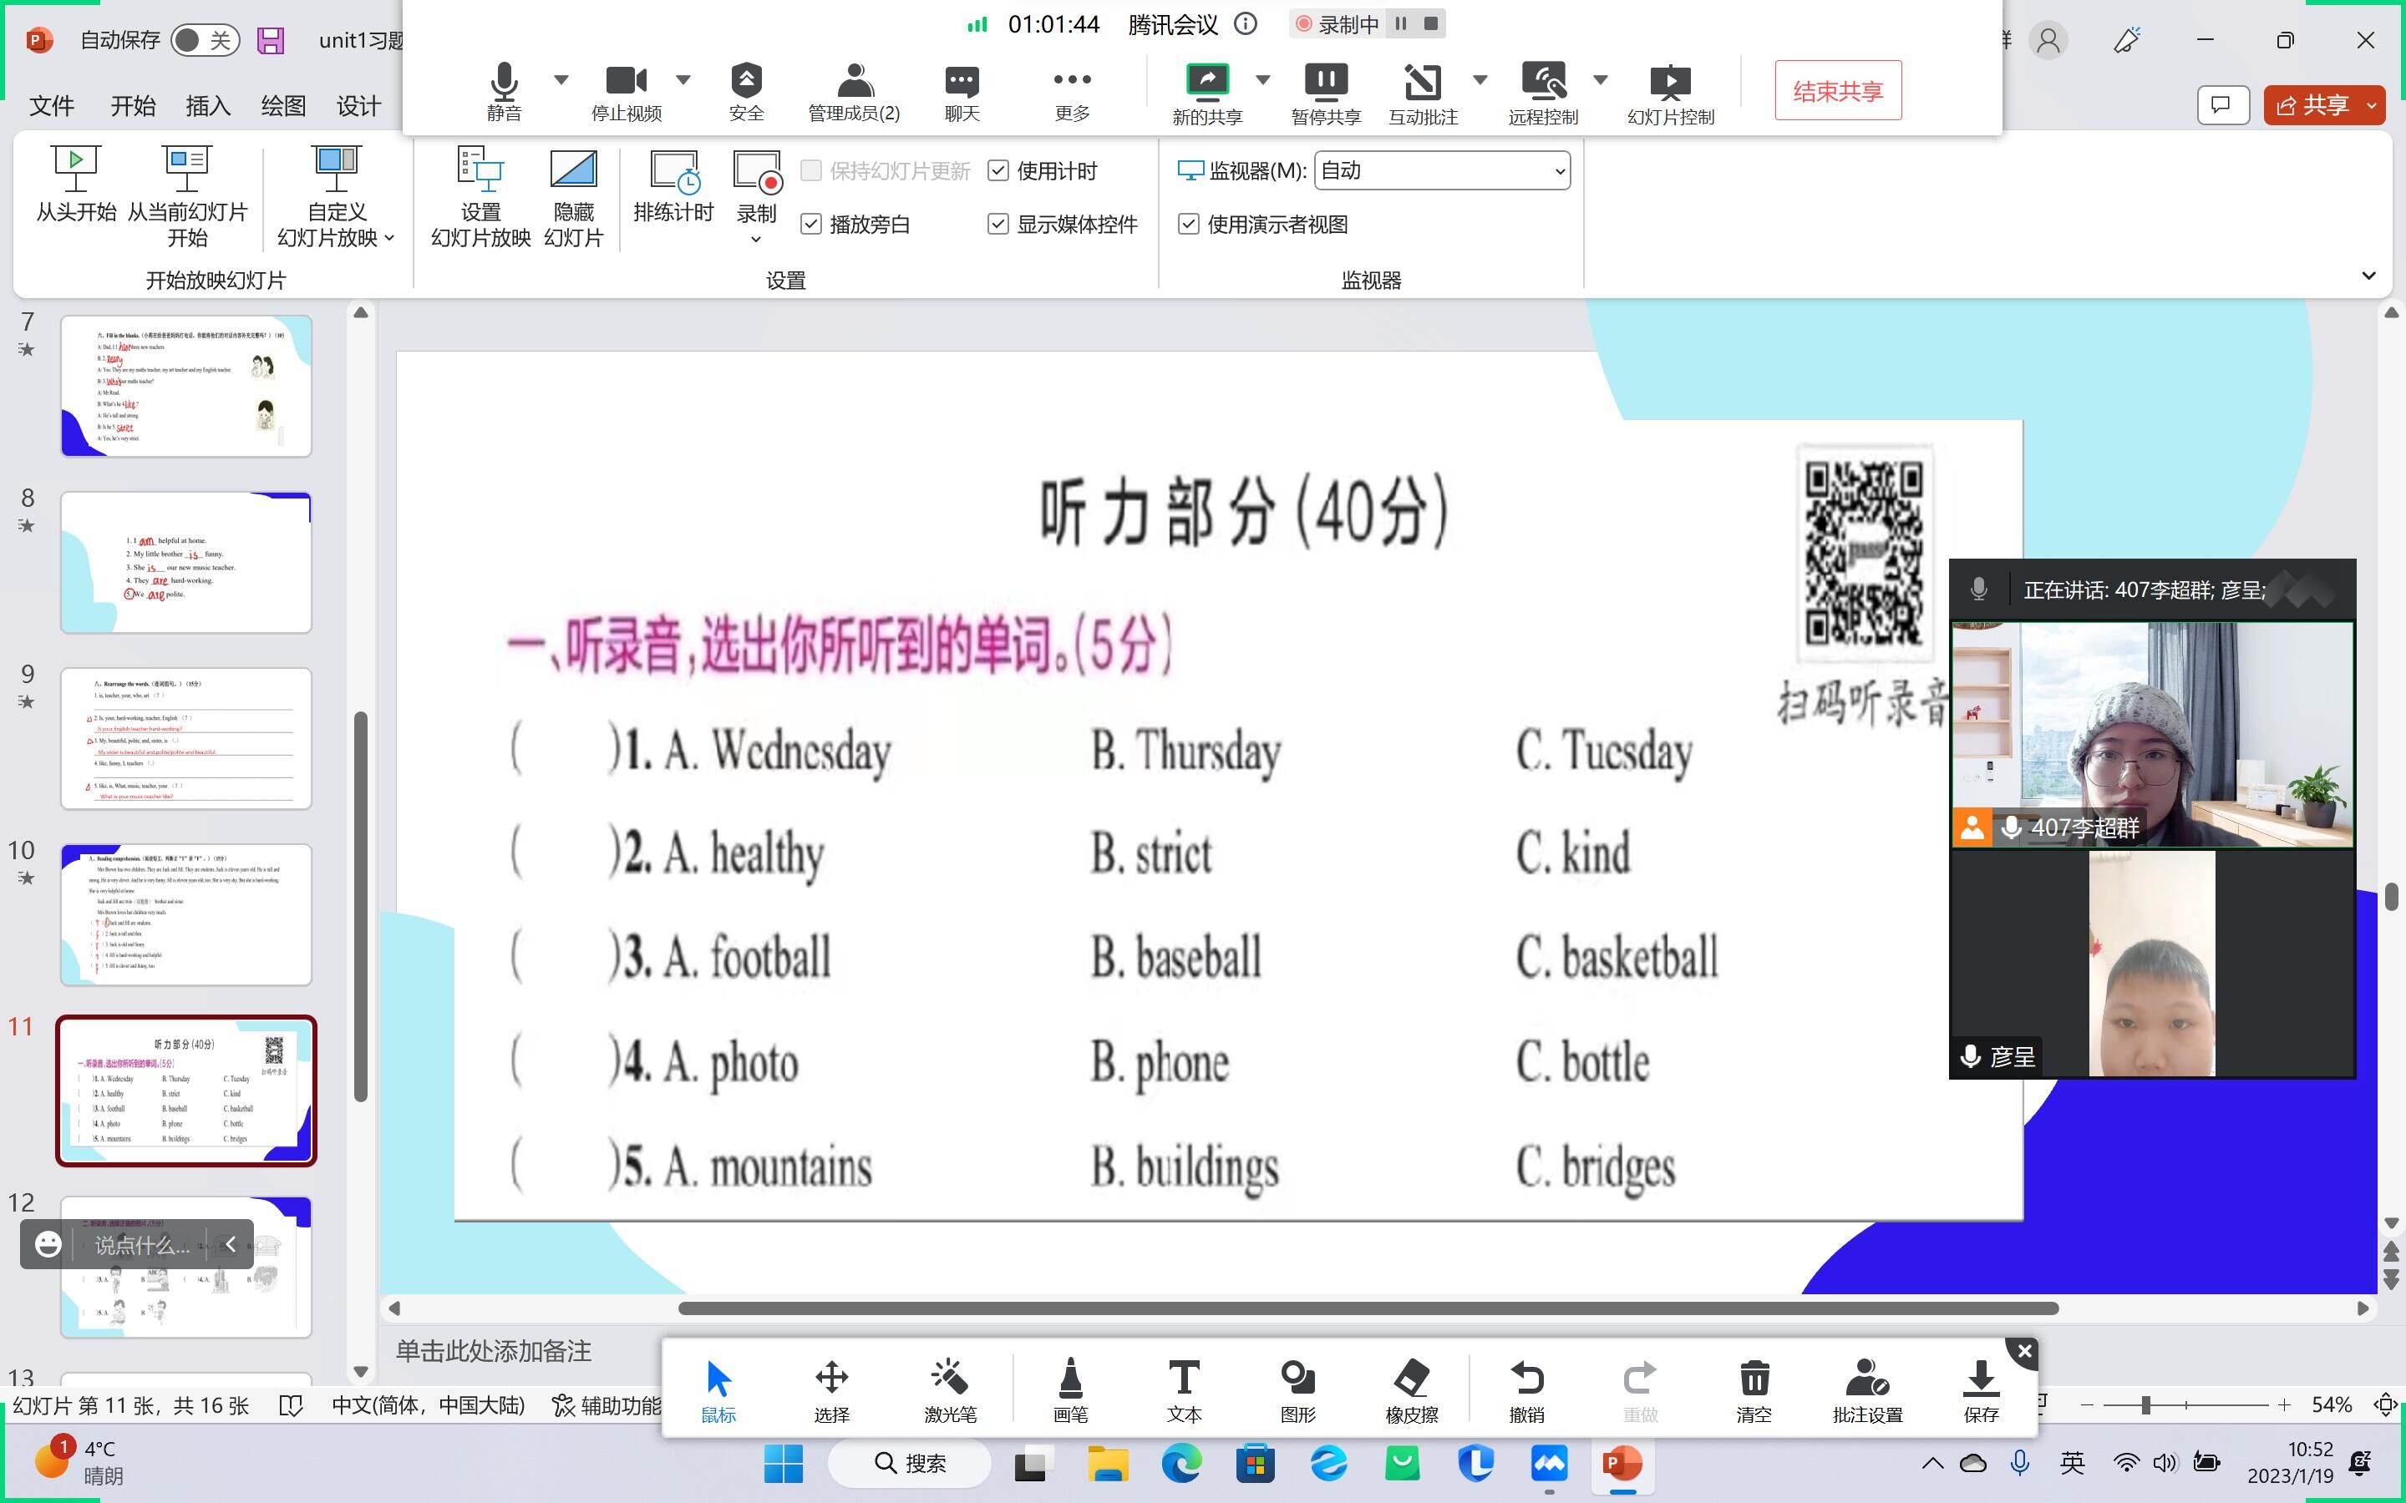Screen dimensions: 2406x1503
Task: Open the comments pane button
Action: coord(2223,105)
